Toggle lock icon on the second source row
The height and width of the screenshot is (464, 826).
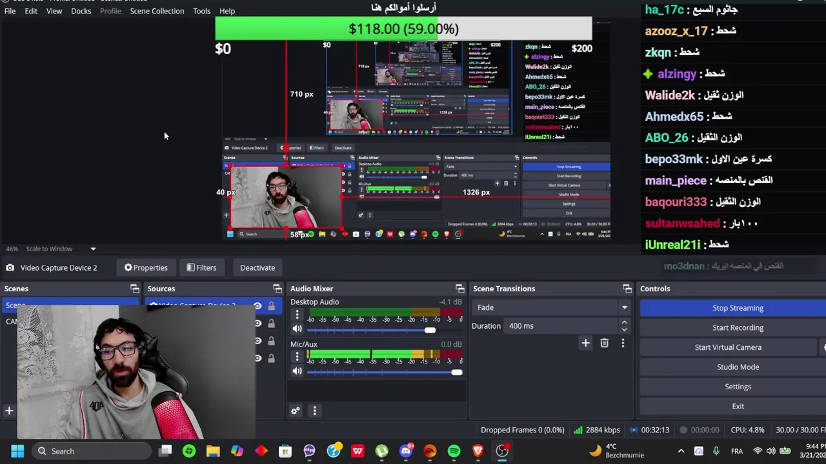click(x=271, y=324)
